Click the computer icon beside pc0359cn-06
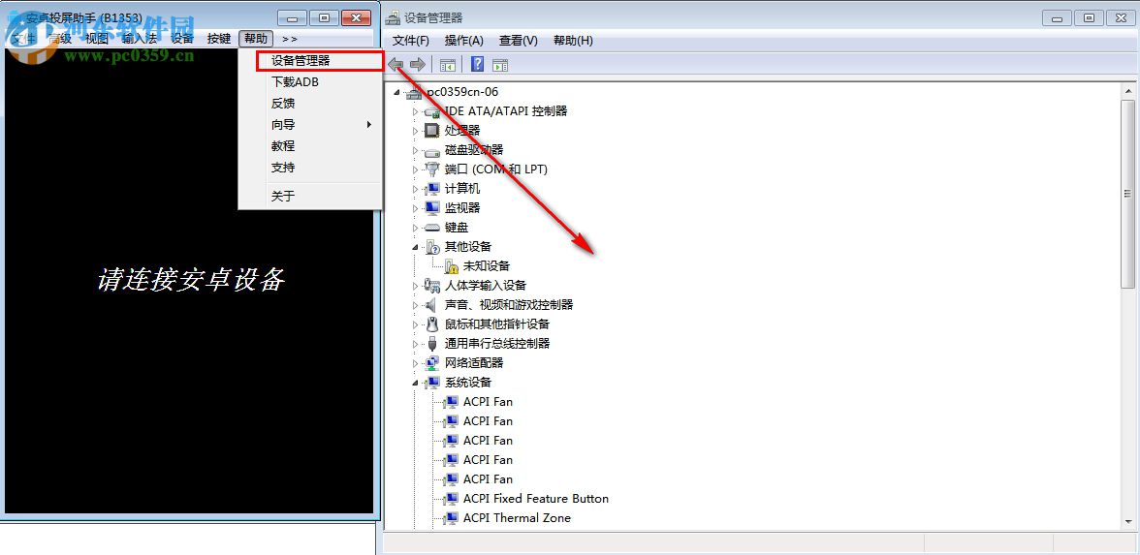Screen dimensions: 1140x555 (x=414, y=91)
